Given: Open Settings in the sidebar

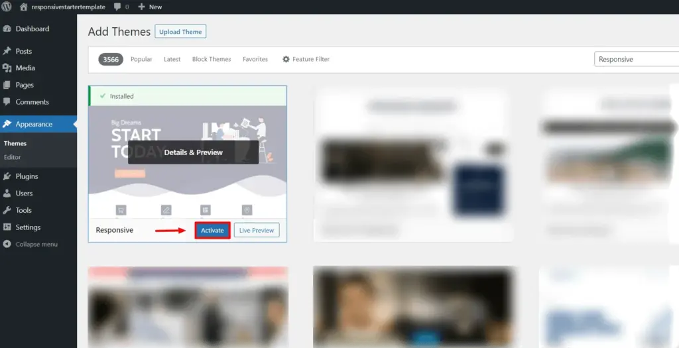Looking at the screenshot, I should (28, 227).
